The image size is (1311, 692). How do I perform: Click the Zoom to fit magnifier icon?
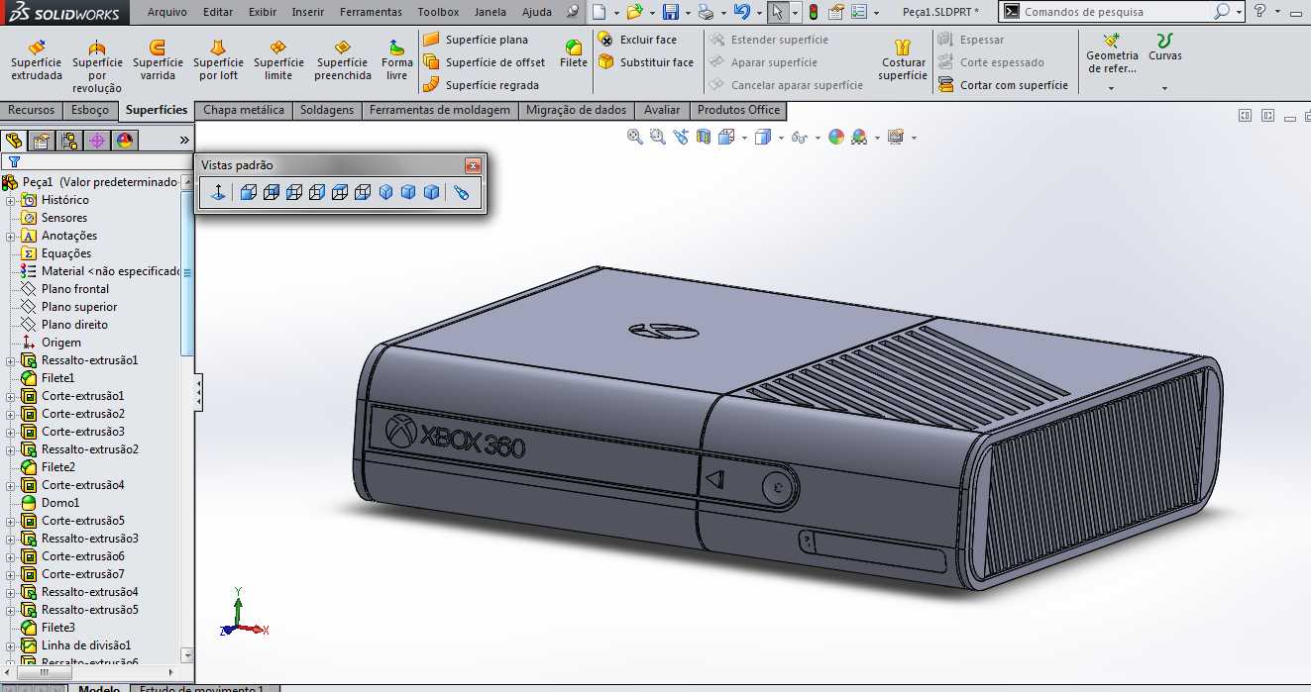635,137
